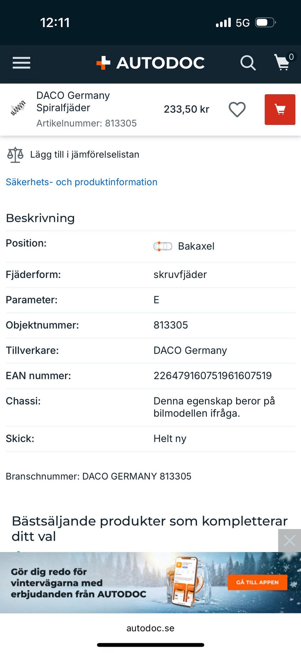Open the hamburger navigation menu
Viewport: 301px width, 653px height.
[x=21, y=63]
